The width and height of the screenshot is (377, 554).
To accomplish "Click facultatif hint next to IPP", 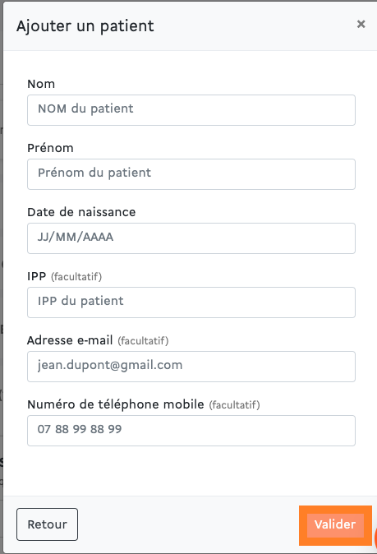I will (x=76, y=276).
